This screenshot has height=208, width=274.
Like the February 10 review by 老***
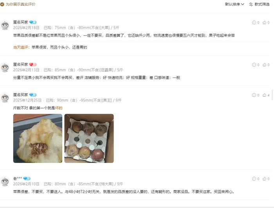tap(266, 179)
